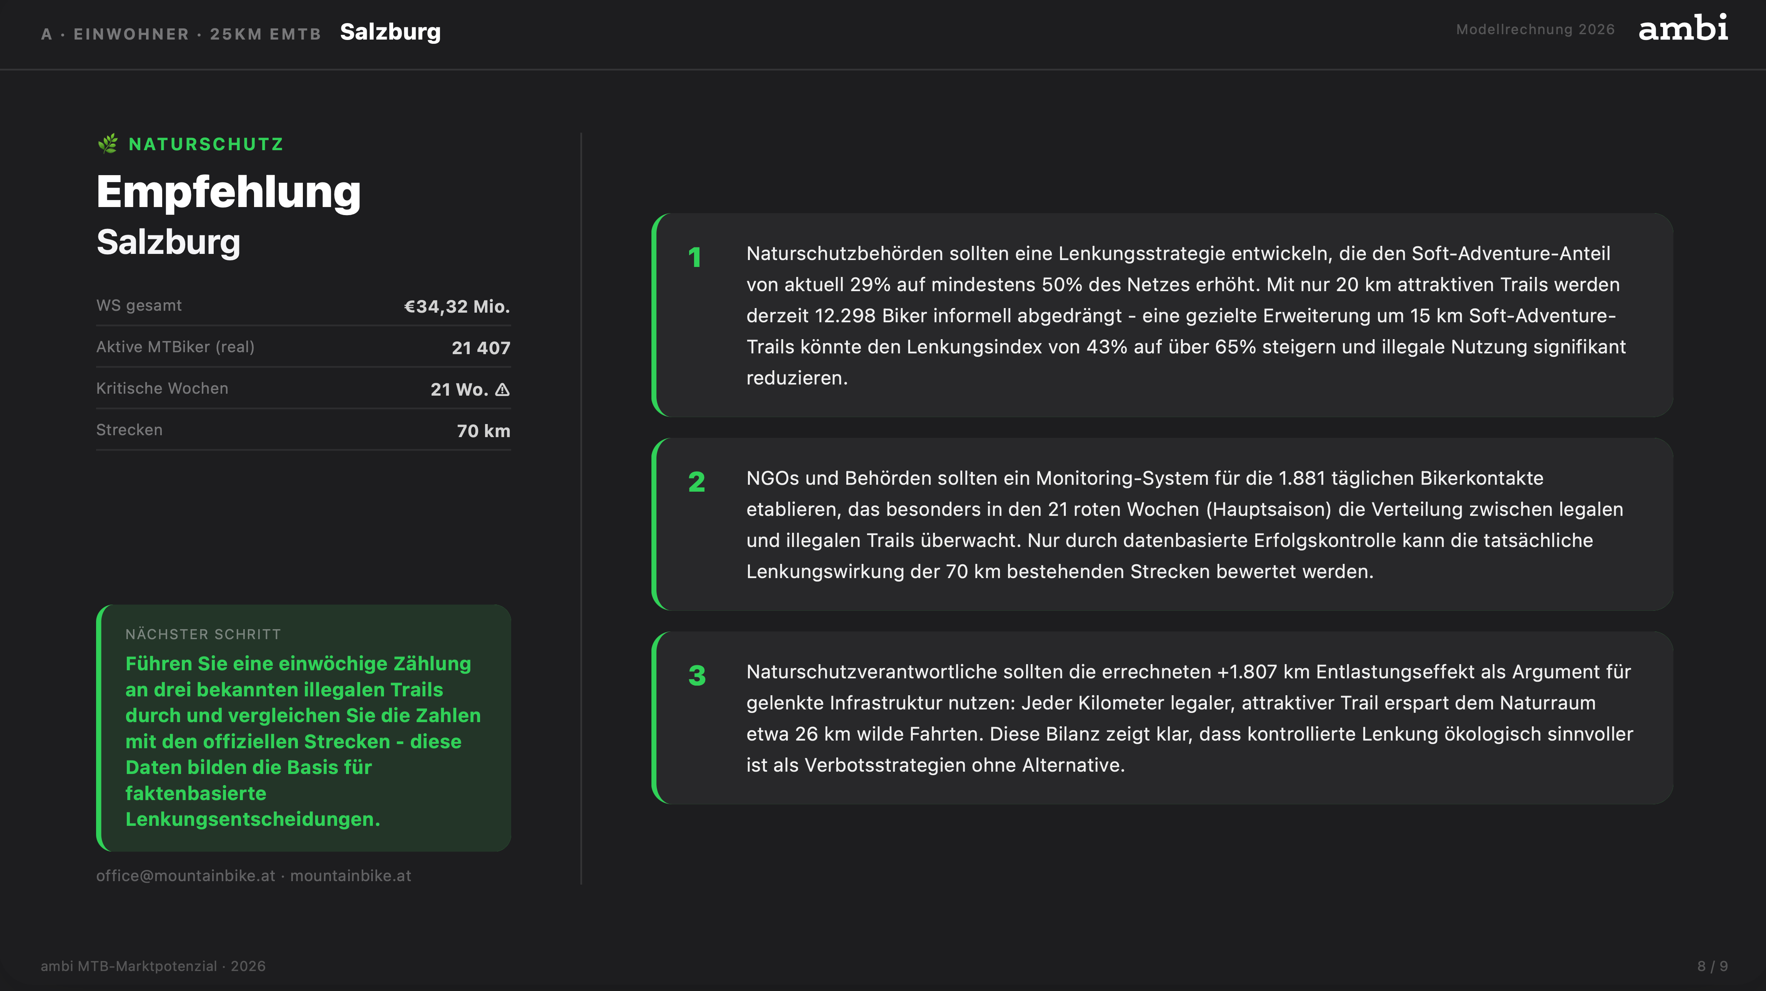Select the WS gesamt €34,32 Mio. row
Viewport: 1766px width, 991px height.
tap(303, 306)
